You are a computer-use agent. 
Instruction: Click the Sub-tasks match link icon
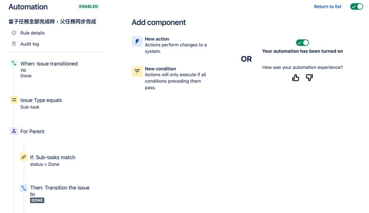(x=23, y=157)
